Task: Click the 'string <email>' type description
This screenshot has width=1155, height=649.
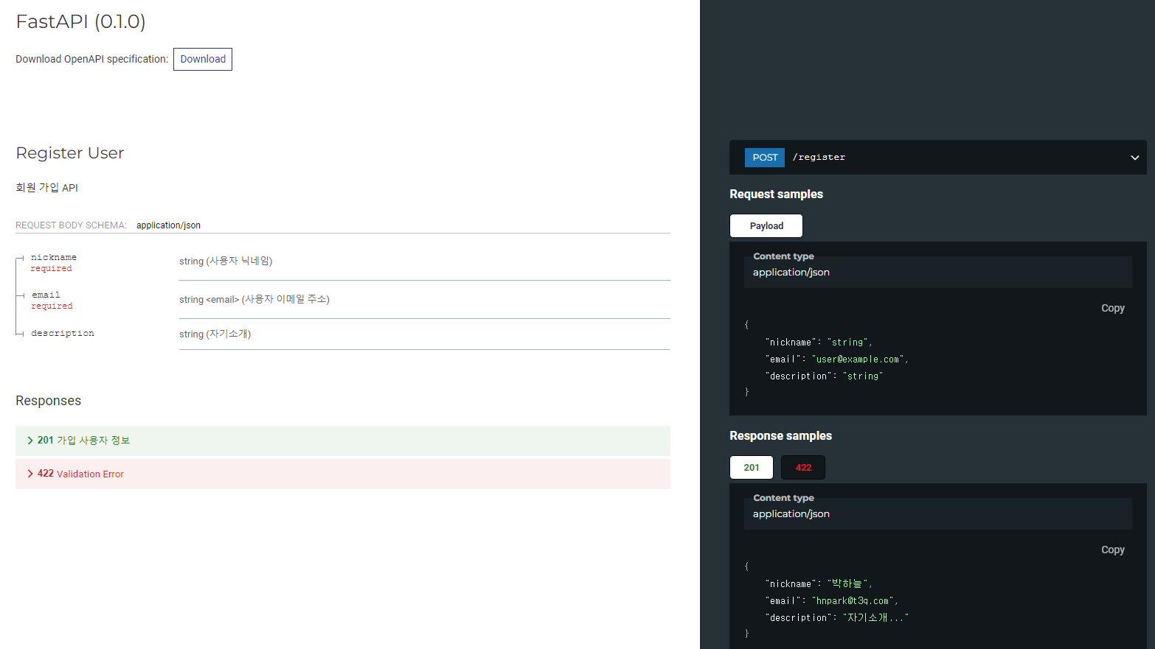Action: 209,300
